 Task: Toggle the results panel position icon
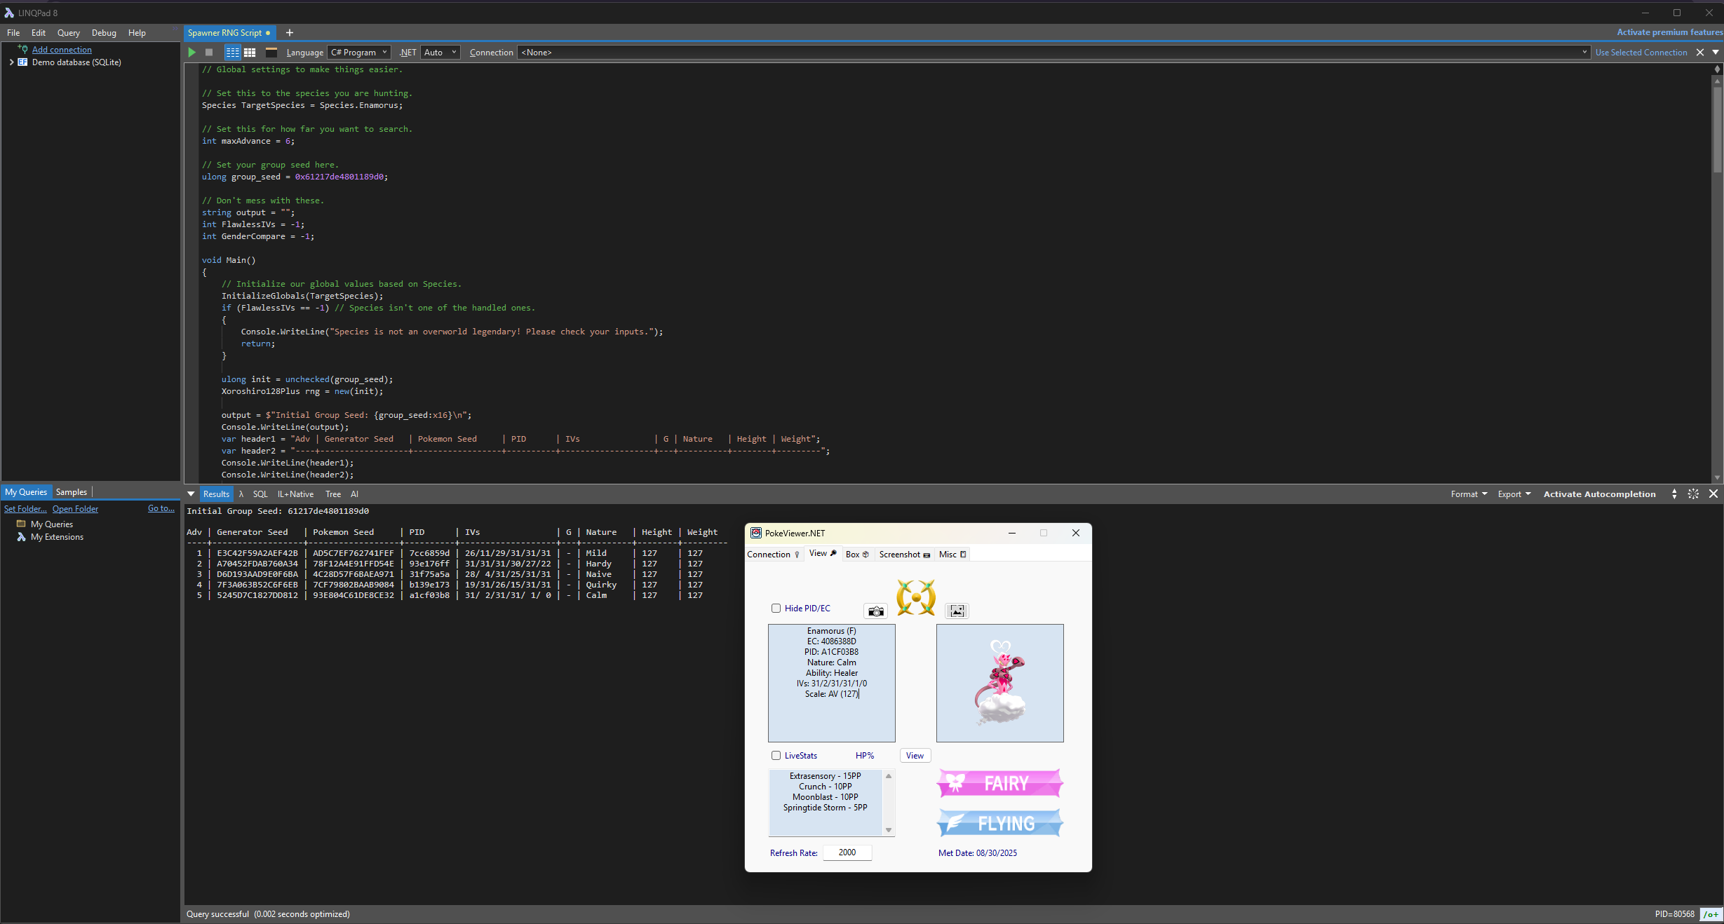[x=1674, y=494]
